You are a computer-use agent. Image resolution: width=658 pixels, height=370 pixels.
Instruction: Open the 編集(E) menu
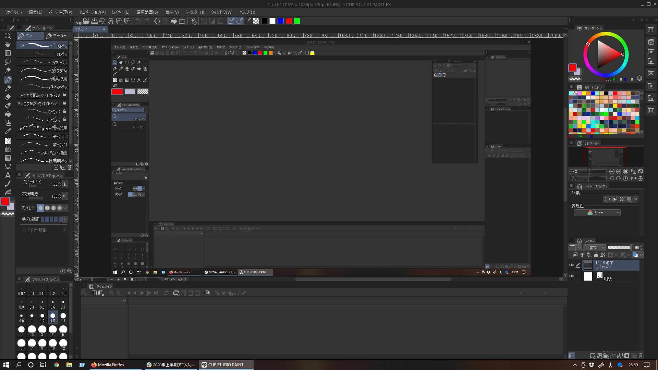[36, 12]
